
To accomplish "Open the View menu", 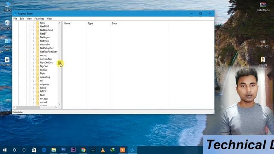I will 29,18.
